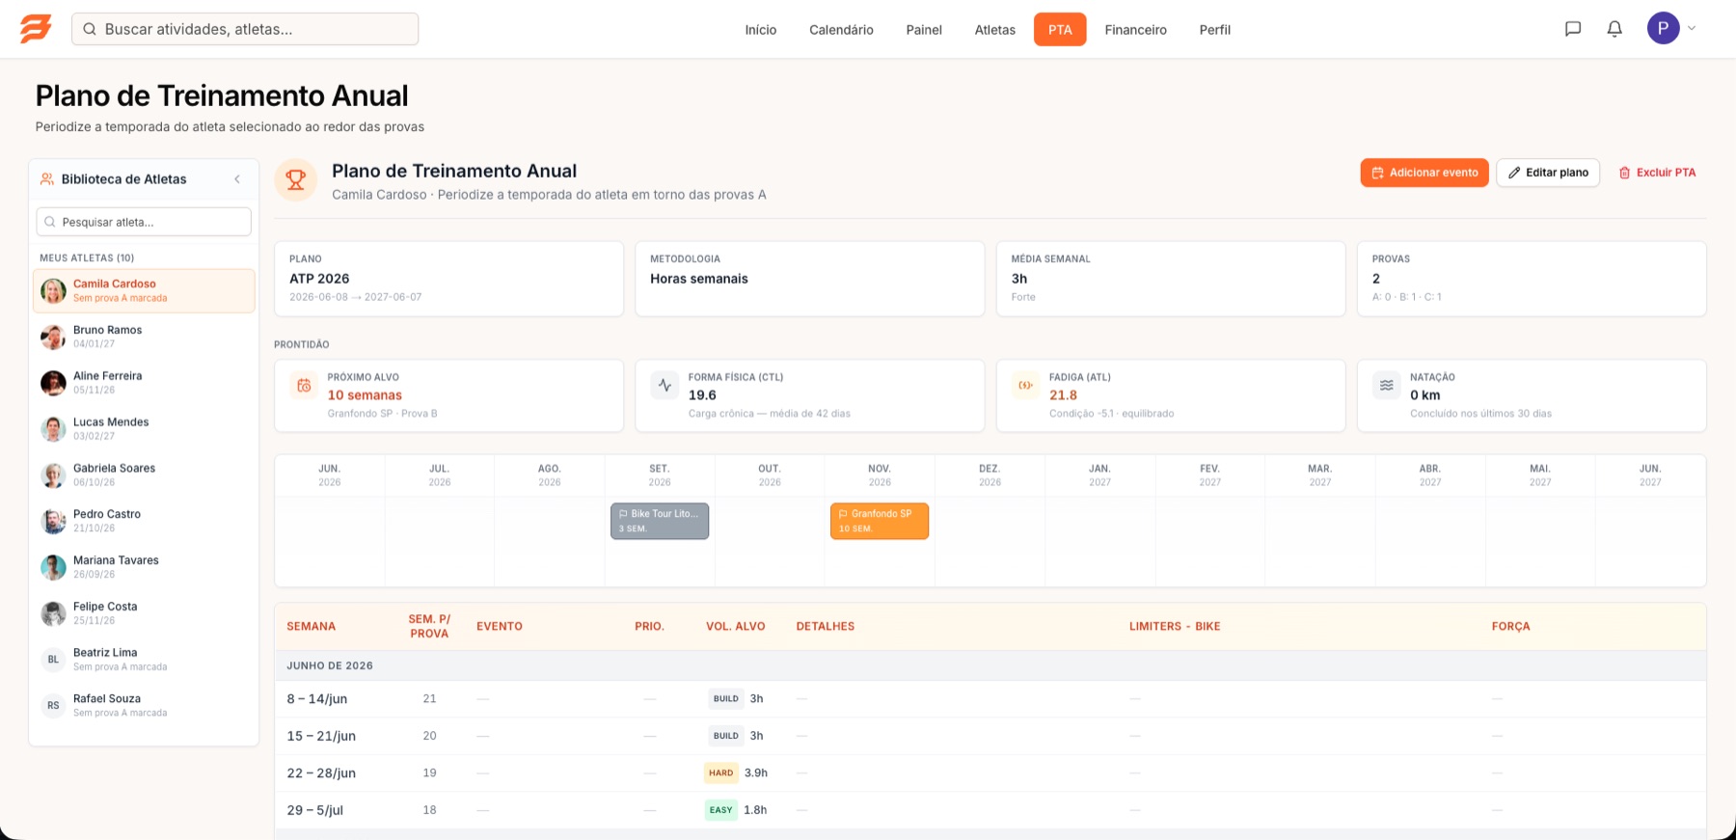This screenshot has width=1736, height=840.
Task: Click the Editar plano button
Action: click(1548, 173)
